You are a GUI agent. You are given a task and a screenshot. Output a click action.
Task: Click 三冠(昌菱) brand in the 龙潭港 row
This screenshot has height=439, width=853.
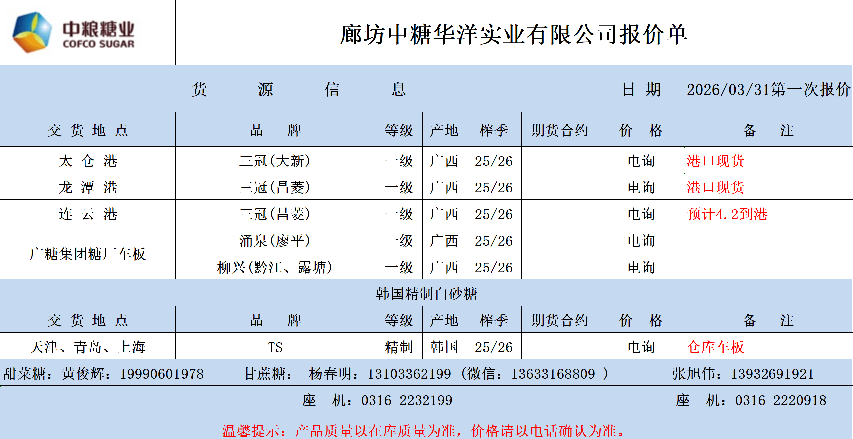(275, 187)
